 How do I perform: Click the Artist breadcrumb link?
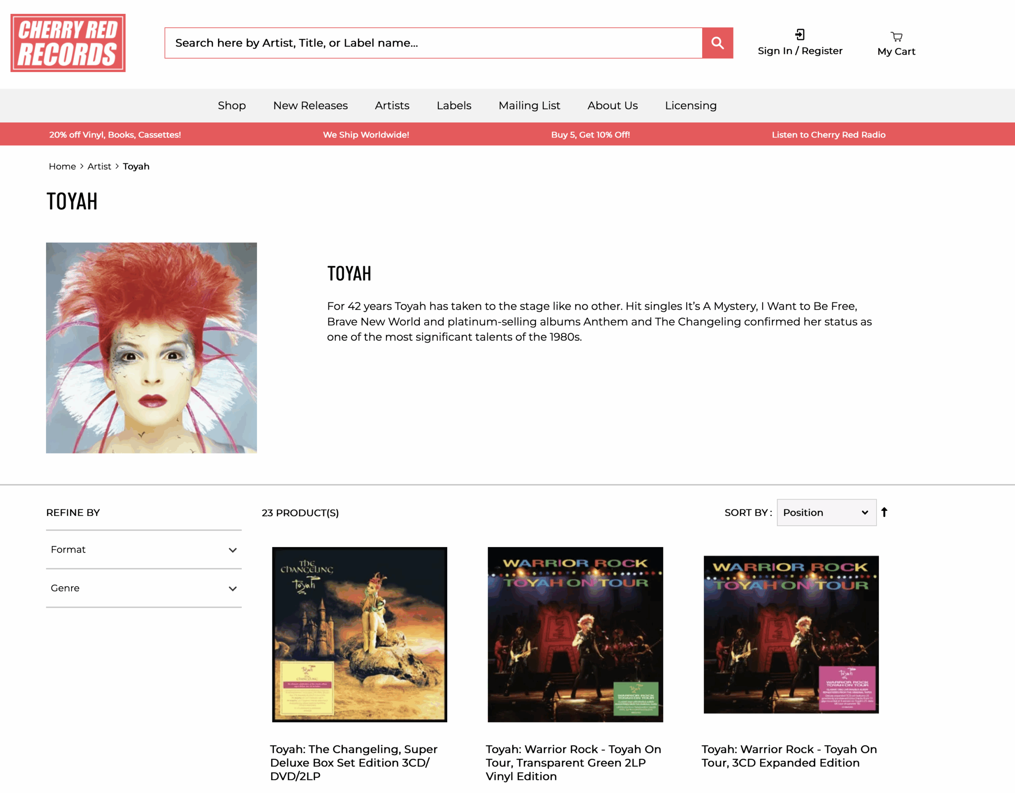tap(99, 166)
